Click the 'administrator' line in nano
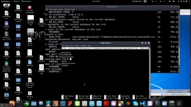191x107 pixels. [68, 63]
